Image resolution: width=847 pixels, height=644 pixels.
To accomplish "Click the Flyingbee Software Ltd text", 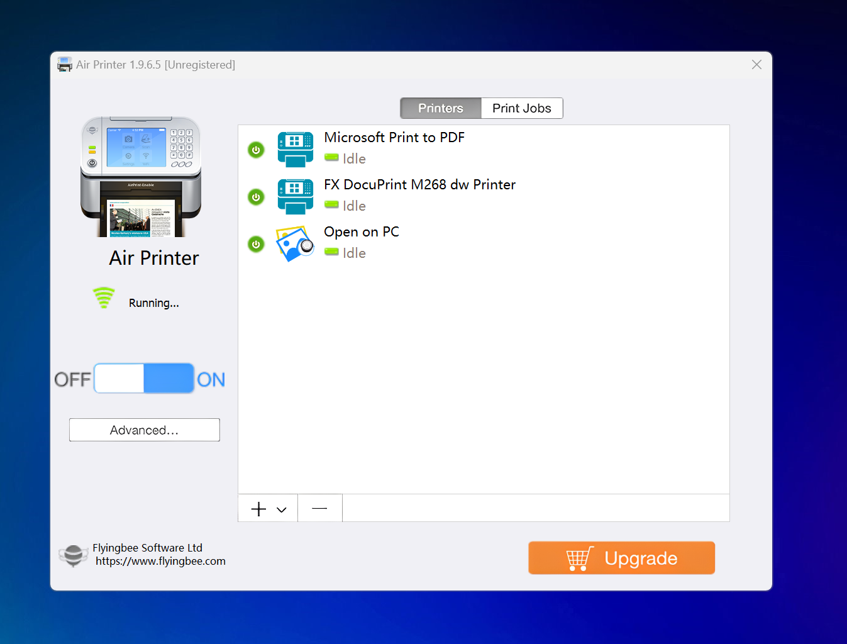I will (x=147, y=548).
